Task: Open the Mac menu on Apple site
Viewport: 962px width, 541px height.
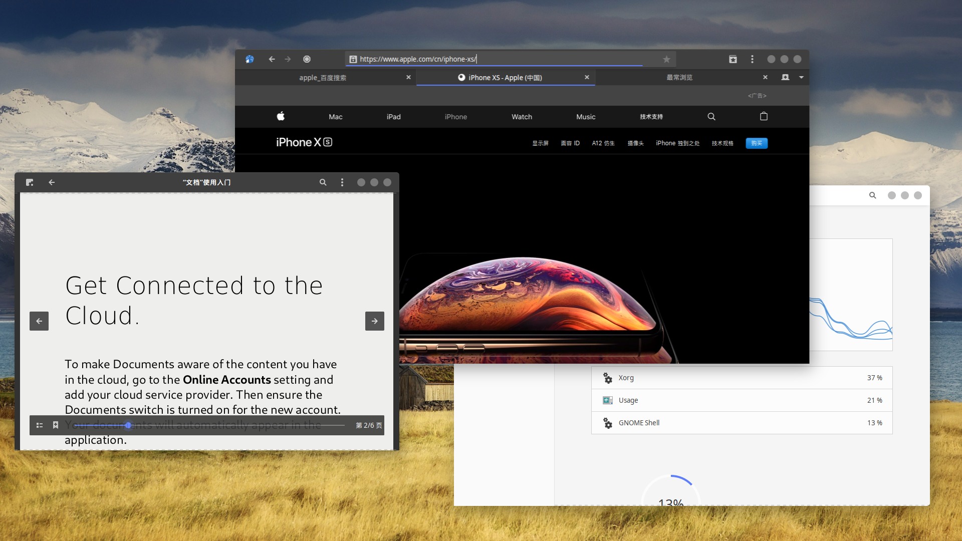Action: [x=335, y=117]
